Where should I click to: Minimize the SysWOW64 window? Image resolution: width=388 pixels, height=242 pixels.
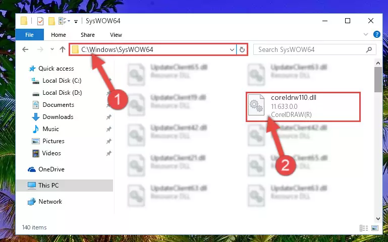(325, 21)
